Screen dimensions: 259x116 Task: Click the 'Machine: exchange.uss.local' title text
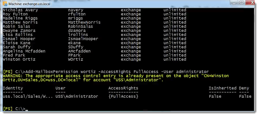click(x=29, y=4)
